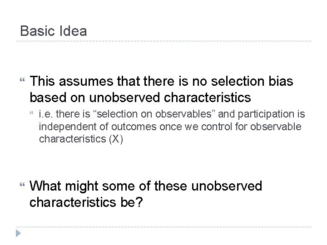Click the sub-bullet marker before "i.e. there is"
Screen dimensions: 327x245
[31, 113]
